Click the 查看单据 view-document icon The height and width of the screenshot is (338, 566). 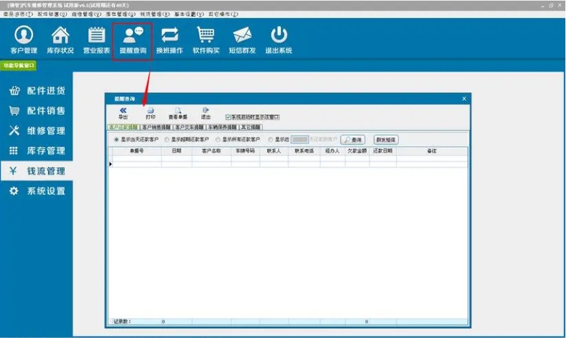coord(178,113)
